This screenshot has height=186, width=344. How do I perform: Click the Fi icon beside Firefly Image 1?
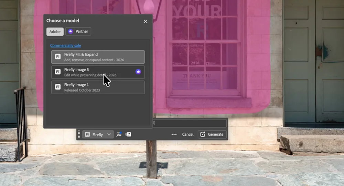(58, 87)
